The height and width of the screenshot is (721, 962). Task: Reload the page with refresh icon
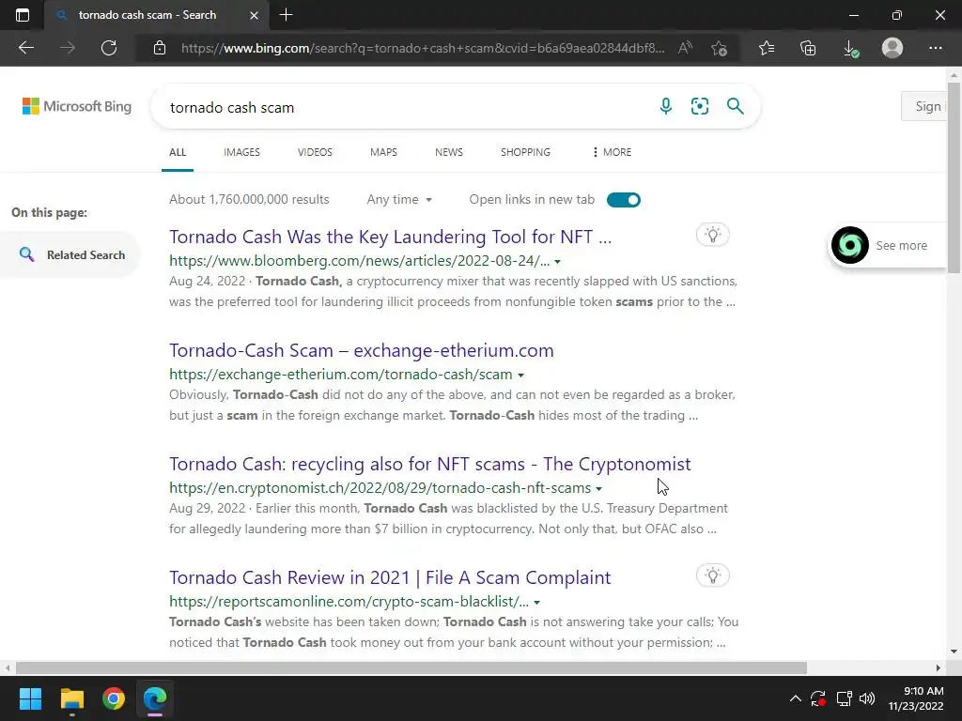tap(109, 48)
